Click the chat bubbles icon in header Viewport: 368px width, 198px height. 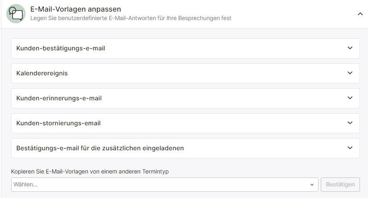point(16,14)
